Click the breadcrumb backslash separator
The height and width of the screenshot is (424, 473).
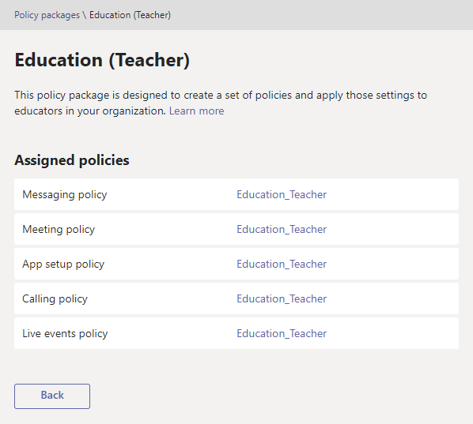(85, 15)
